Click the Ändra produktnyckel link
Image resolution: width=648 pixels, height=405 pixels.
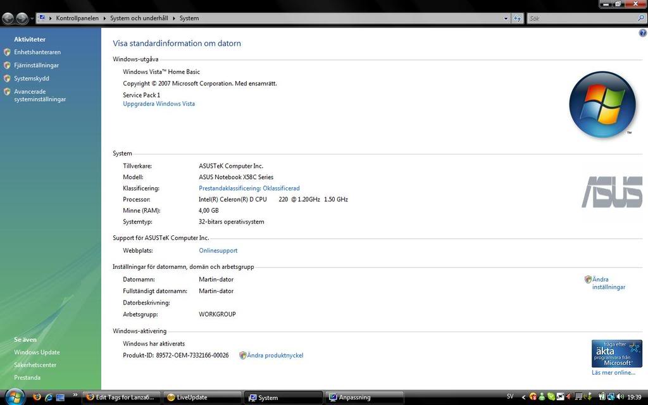point(275,356)
